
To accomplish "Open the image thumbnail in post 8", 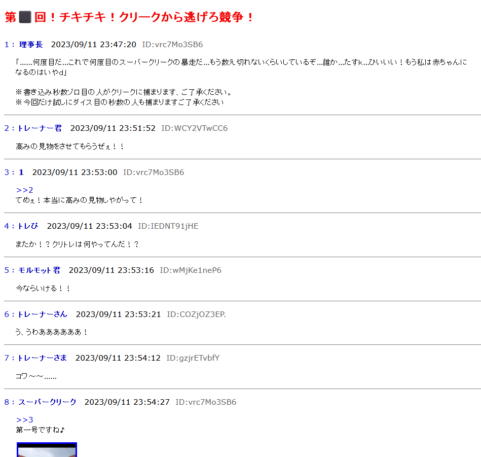I will [x=47, y=449].
